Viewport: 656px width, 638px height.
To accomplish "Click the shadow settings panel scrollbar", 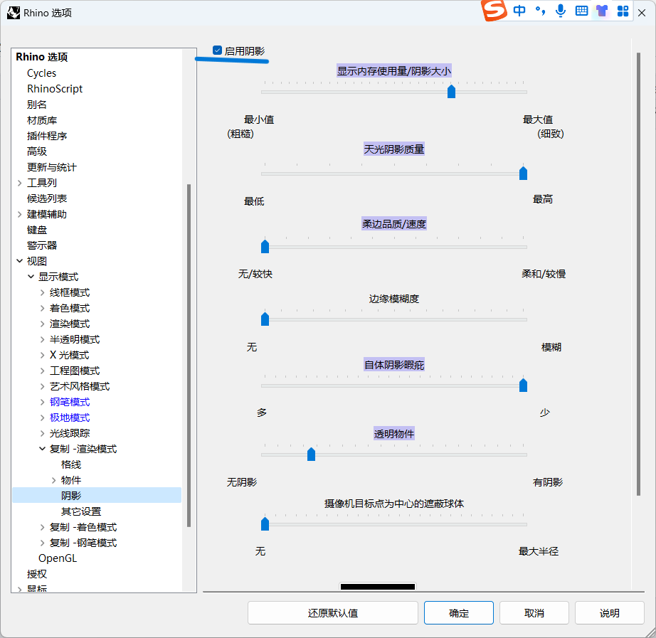I will [638, 274].
